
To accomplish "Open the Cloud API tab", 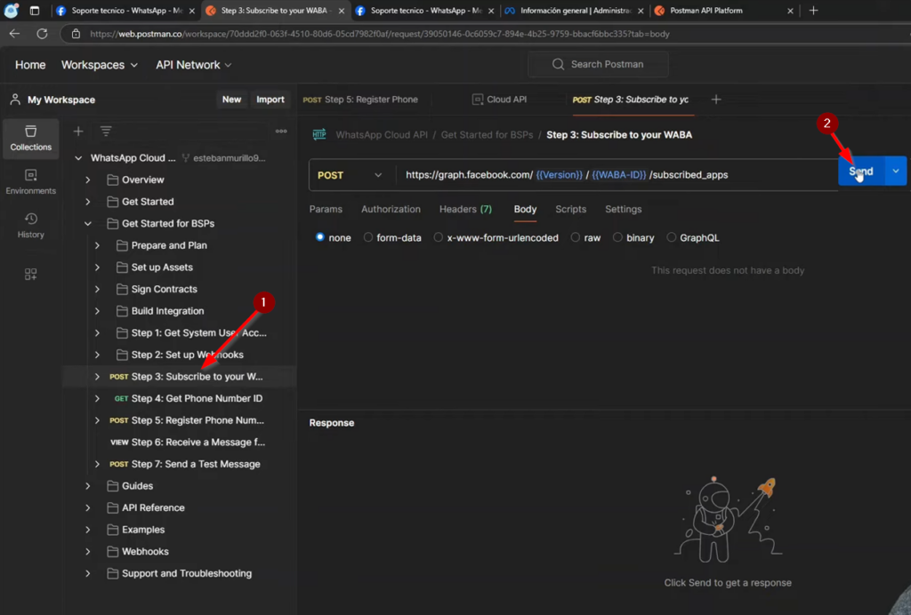I will pyautogui.click(x=500, y=100).
